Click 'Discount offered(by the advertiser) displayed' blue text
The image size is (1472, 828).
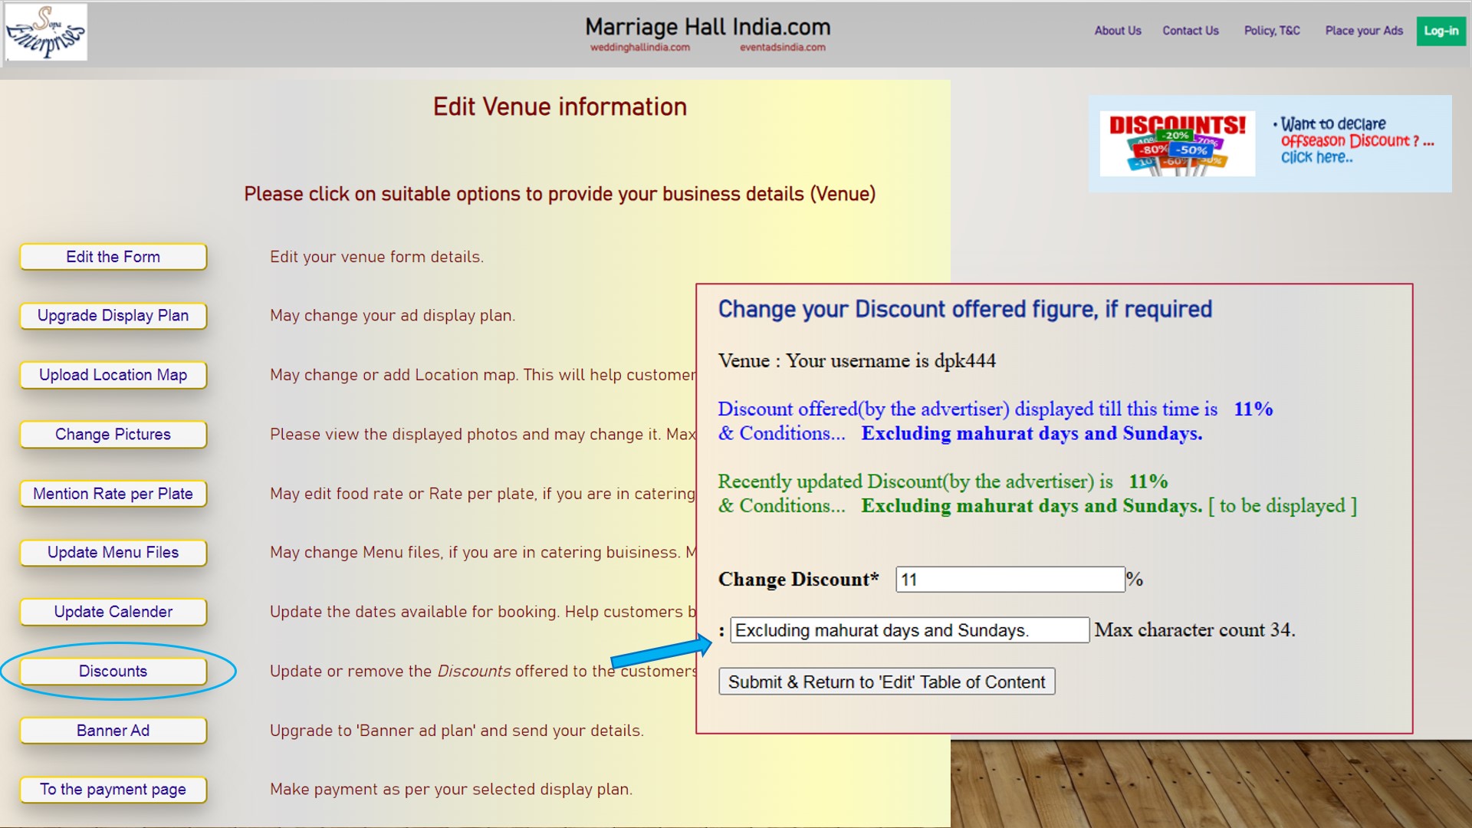point(995,409)
